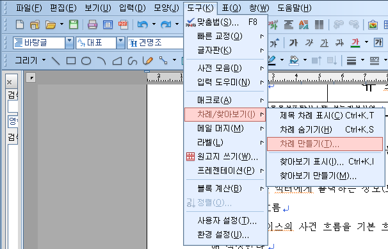Image resolution: width=388 pixels, height=249 pixels.
Task: Select the ellipse drawing tool
Action: tap(86, 61)
